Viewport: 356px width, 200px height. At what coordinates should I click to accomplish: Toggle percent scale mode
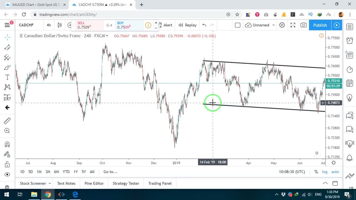316,172
